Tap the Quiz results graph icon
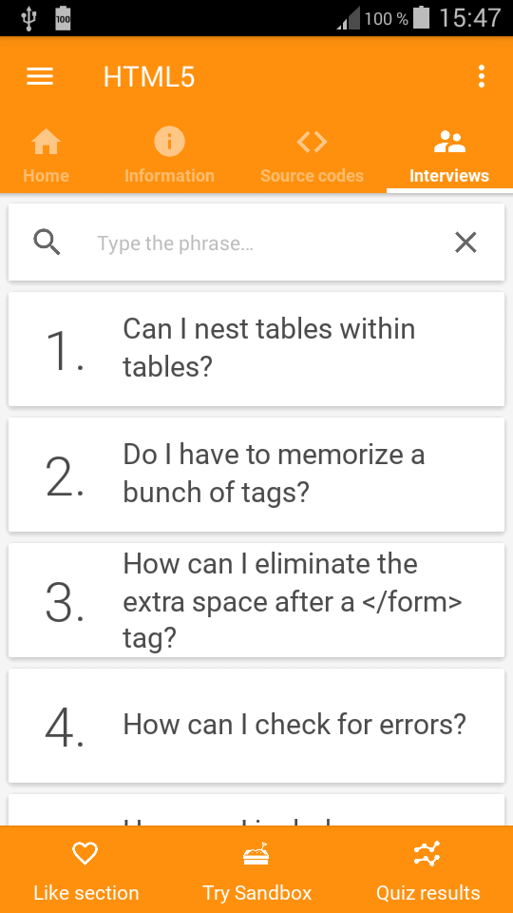The width and height of the screenshot is (513, 913). click(427, 854)
